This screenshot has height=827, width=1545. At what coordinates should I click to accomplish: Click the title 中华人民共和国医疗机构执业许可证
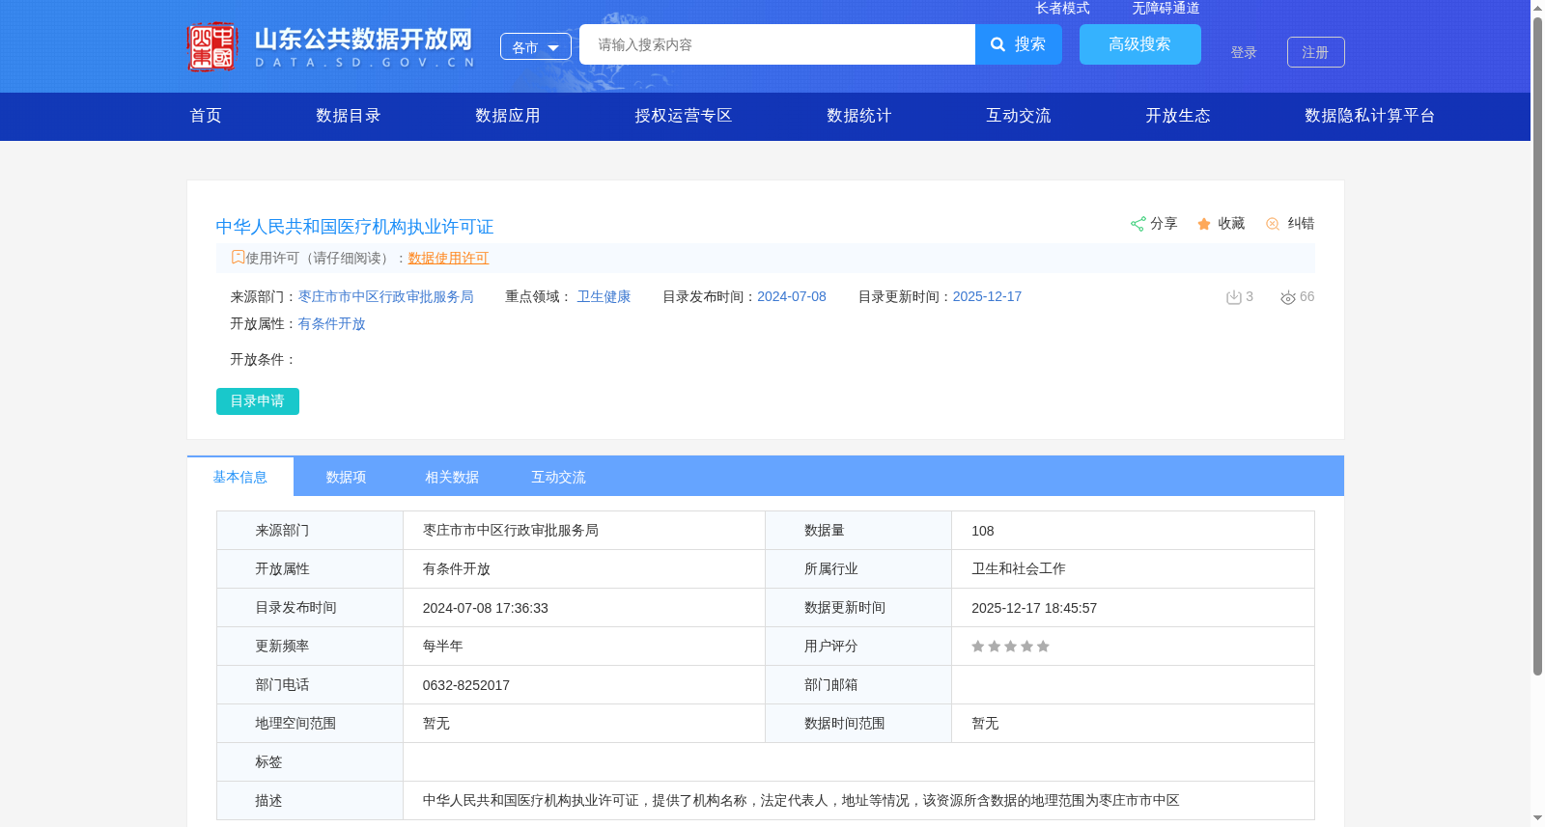(354, 227)
